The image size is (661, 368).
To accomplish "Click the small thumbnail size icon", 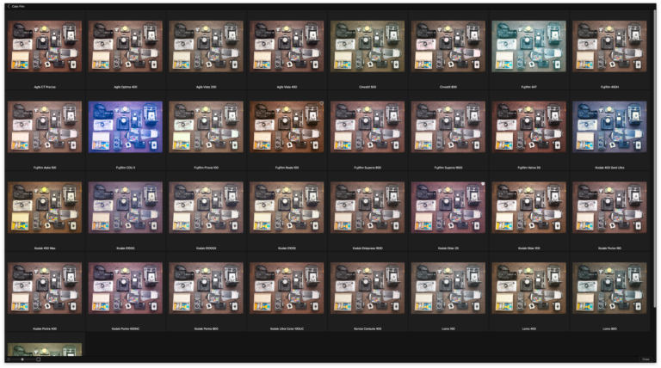I will [x=9, y=359].
